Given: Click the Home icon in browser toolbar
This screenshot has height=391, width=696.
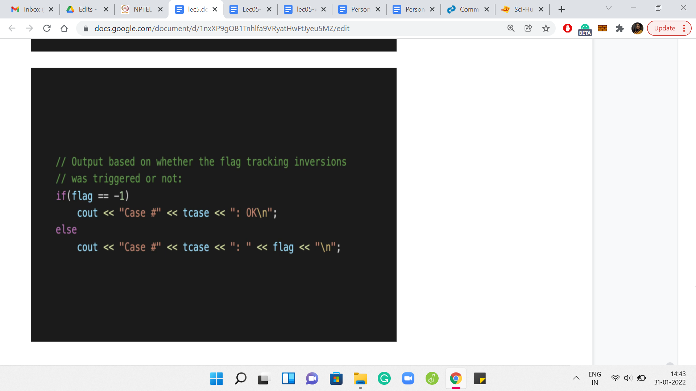Looking at the screenshot, I should (x=64, y=28).
